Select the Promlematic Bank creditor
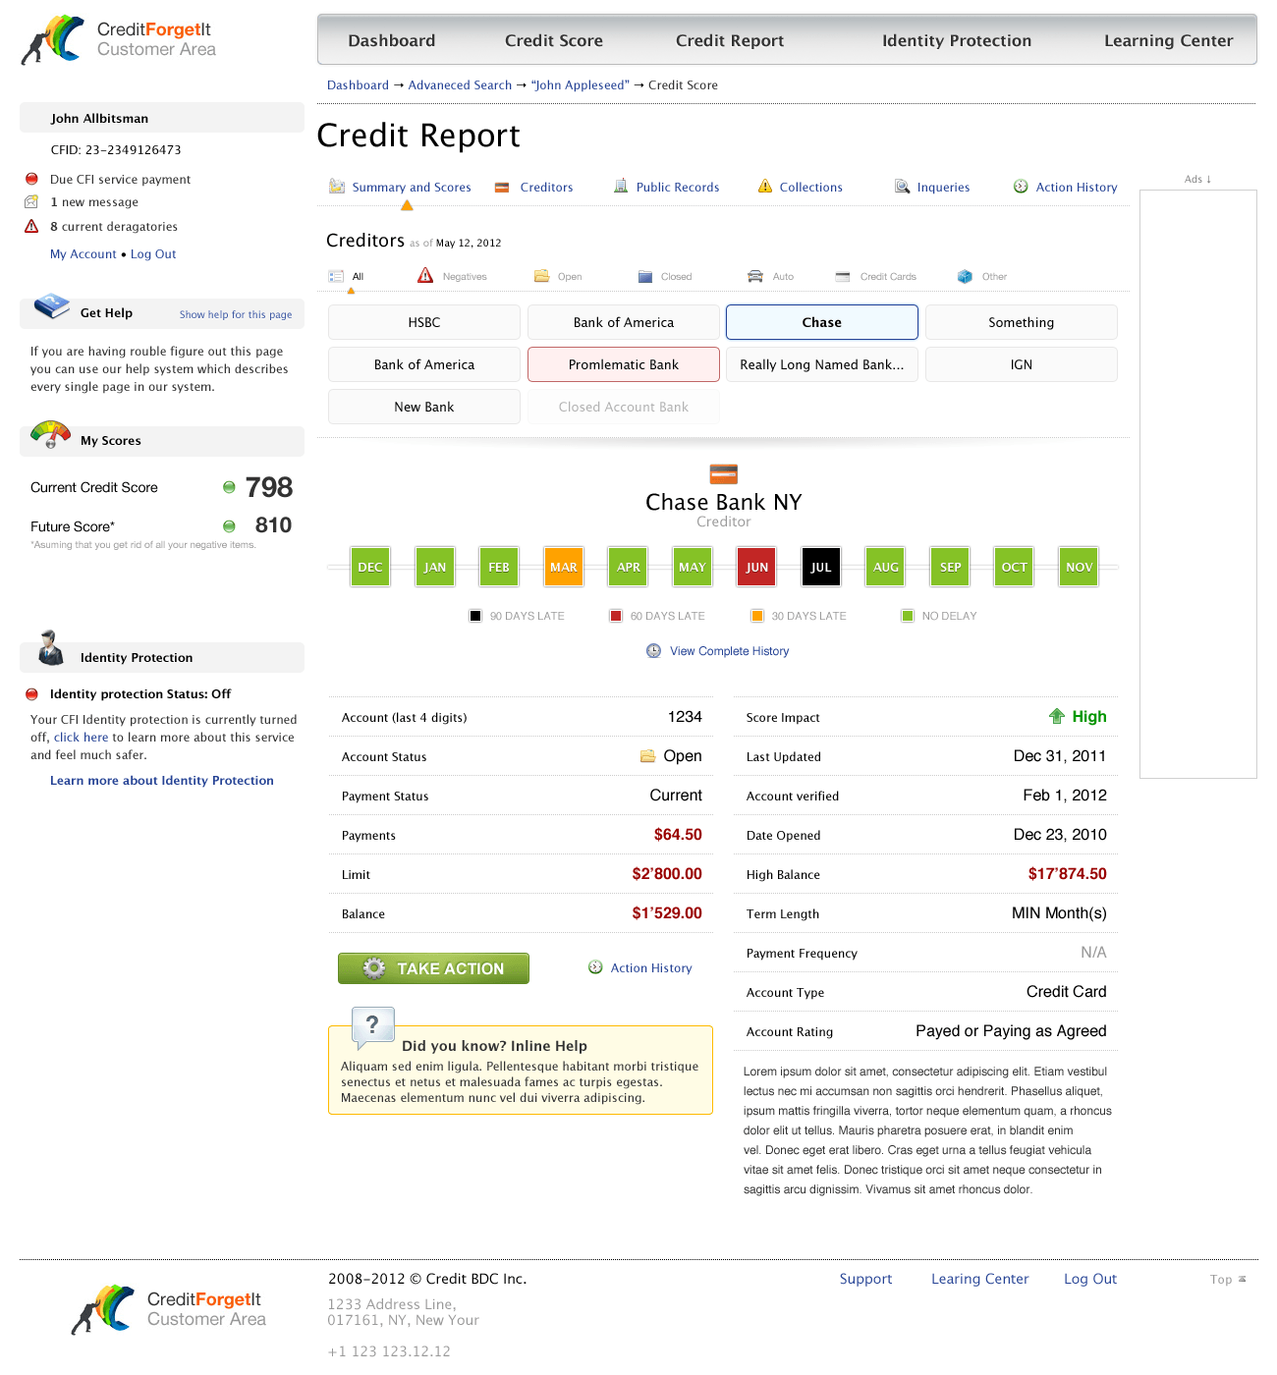This screenshot has height=1375, width=1277. point(624,364)
